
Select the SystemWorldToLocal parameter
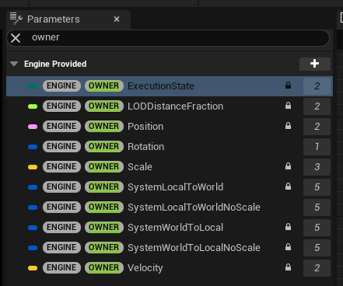pyautogui.click(x=170, y=228)
